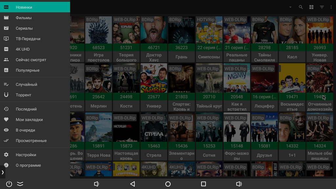Open Настройки gear icon
The height and width of the screenshot is (189, 336).
[x=6, y=155]
